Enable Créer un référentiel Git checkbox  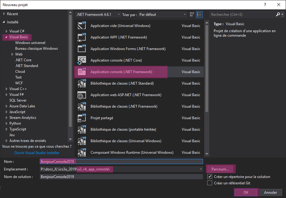click(210, 183)
